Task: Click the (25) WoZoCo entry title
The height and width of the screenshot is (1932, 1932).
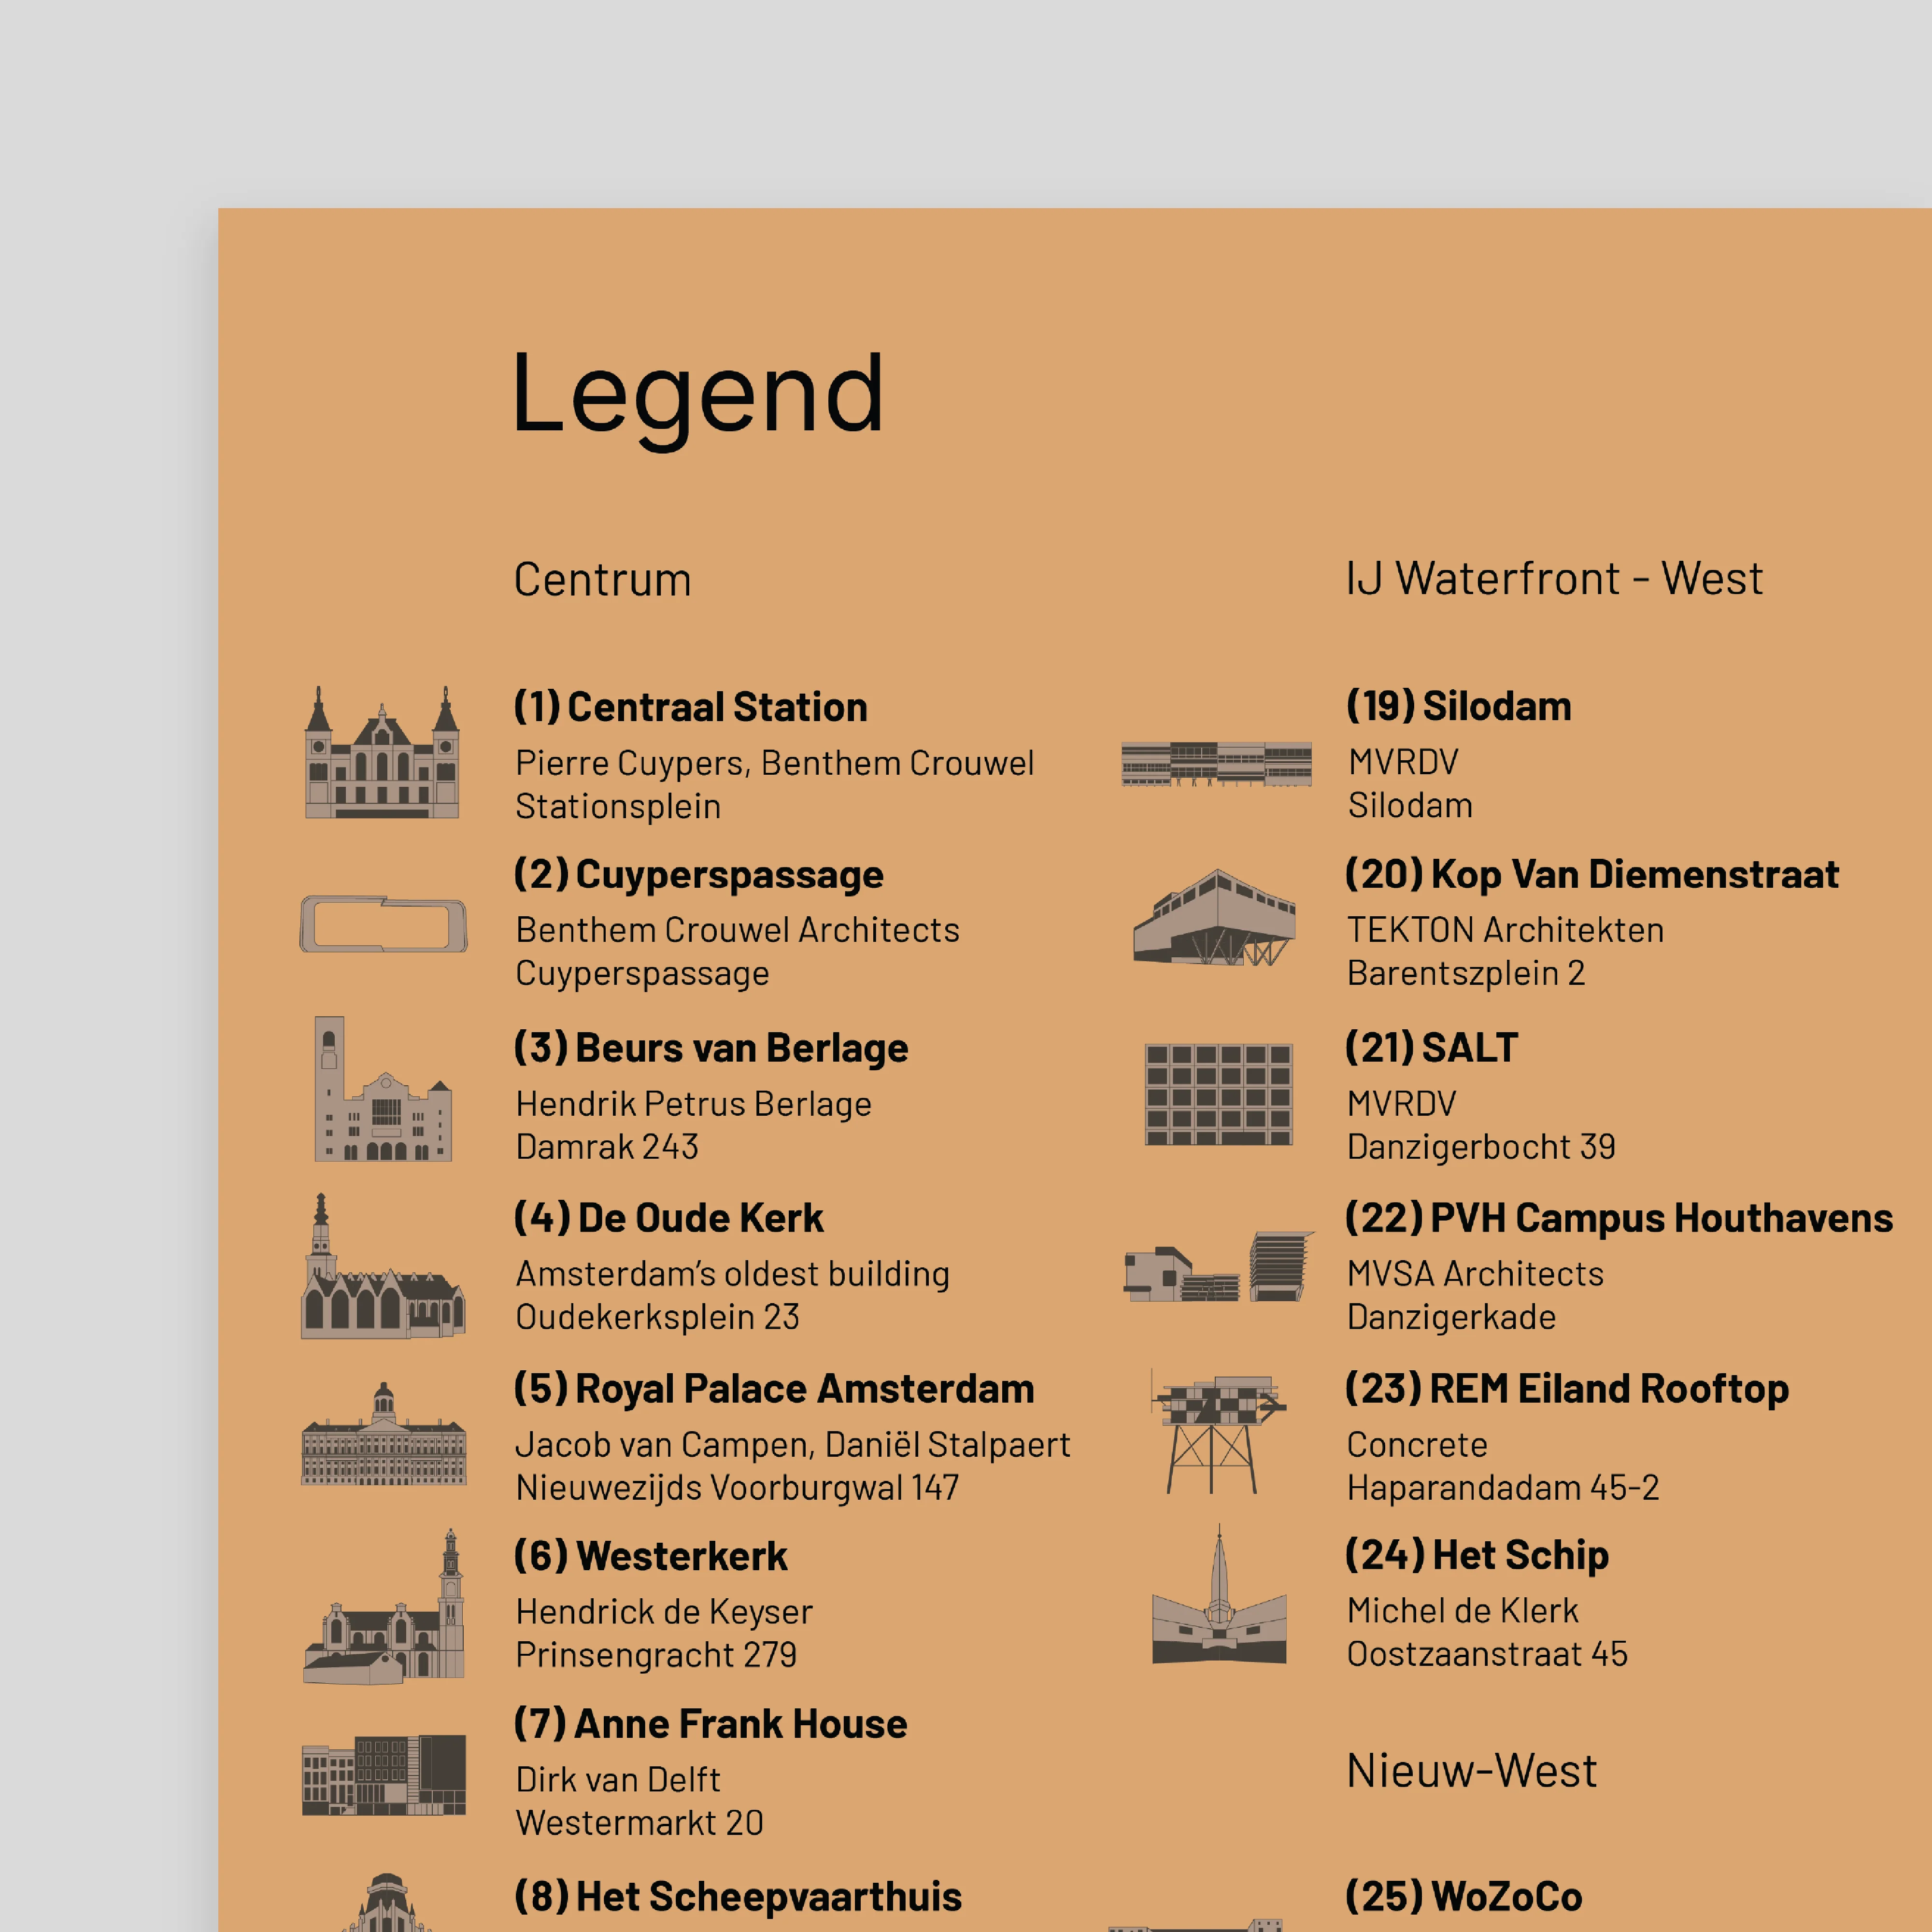Action: coord(1463,1896)
